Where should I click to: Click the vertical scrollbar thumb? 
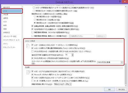click(126, 74)
